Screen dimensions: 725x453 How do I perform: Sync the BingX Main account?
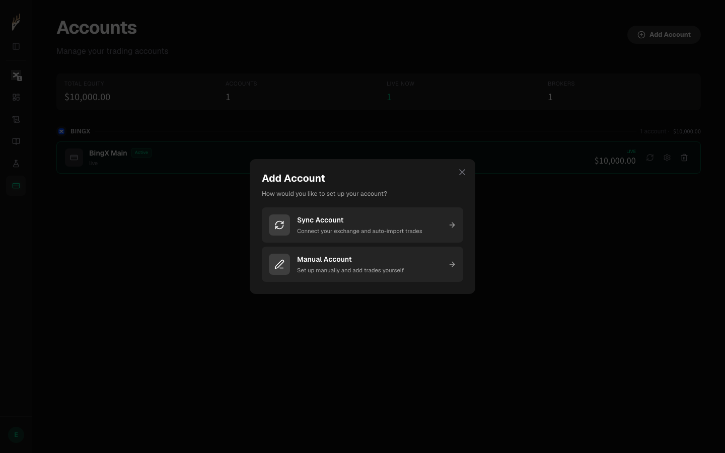[x=650, y=158]
